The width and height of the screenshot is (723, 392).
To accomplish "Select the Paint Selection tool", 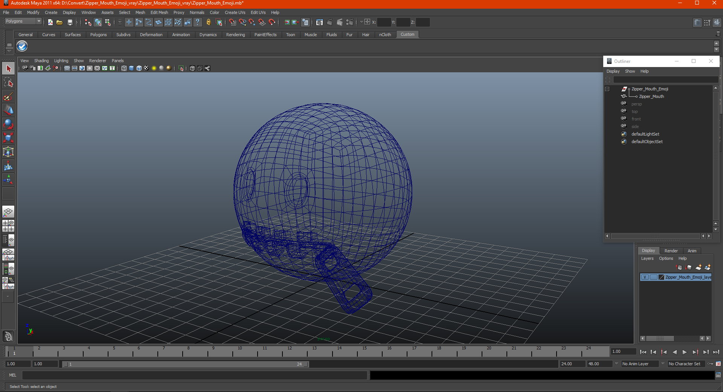I will (8, 96).
